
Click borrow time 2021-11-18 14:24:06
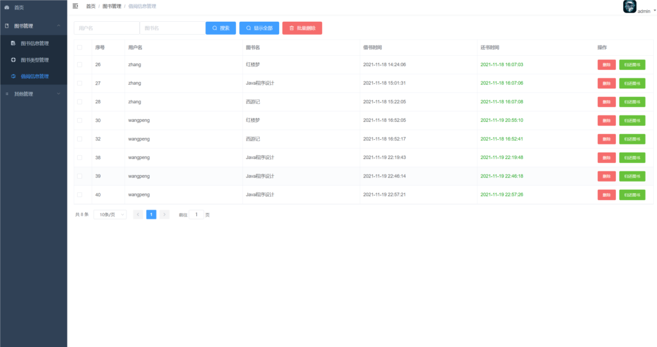coord(384,65)
